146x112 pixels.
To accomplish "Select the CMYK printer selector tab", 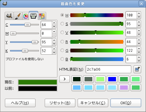I will (x=33, y=16).
